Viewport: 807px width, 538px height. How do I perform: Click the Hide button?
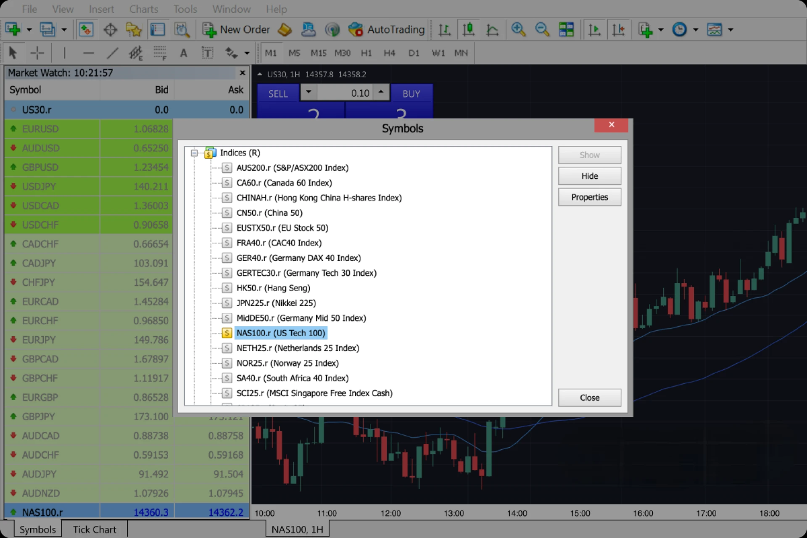(x=589, y=176)
